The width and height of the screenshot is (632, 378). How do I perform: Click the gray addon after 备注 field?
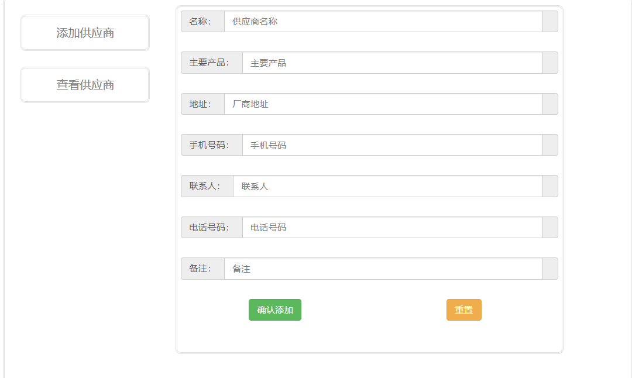pos(550,269)
